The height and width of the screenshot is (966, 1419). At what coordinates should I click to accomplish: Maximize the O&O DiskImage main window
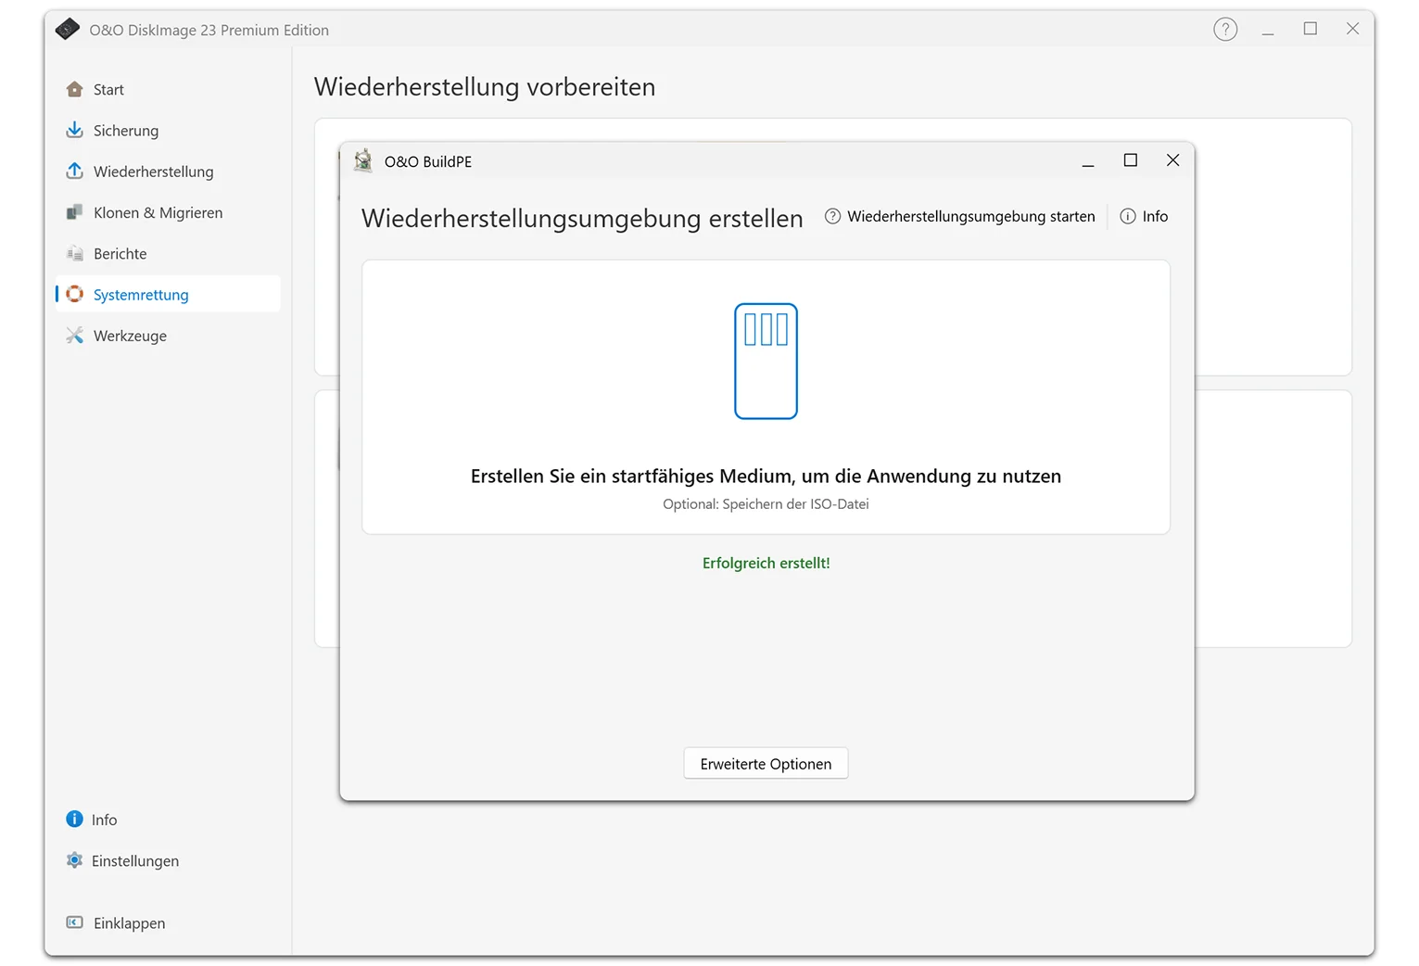(1310, 29)
